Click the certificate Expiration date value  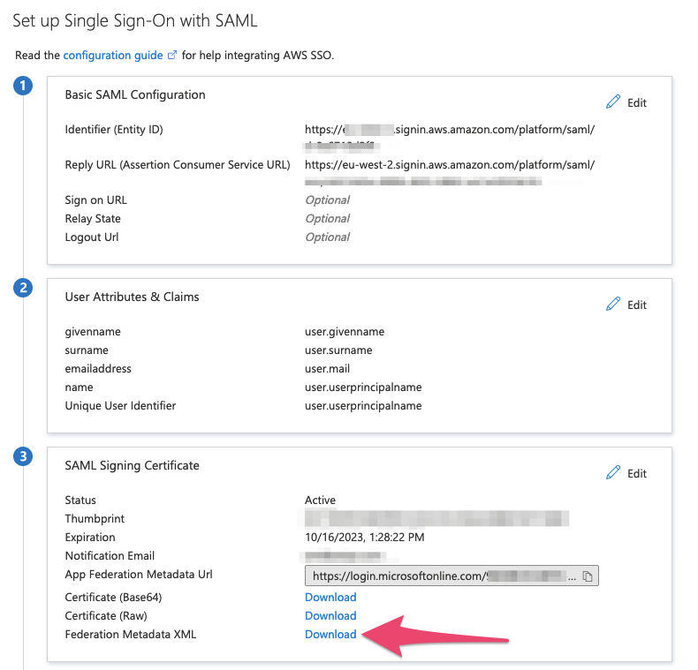pyautogui.click(x=364, y=538)
